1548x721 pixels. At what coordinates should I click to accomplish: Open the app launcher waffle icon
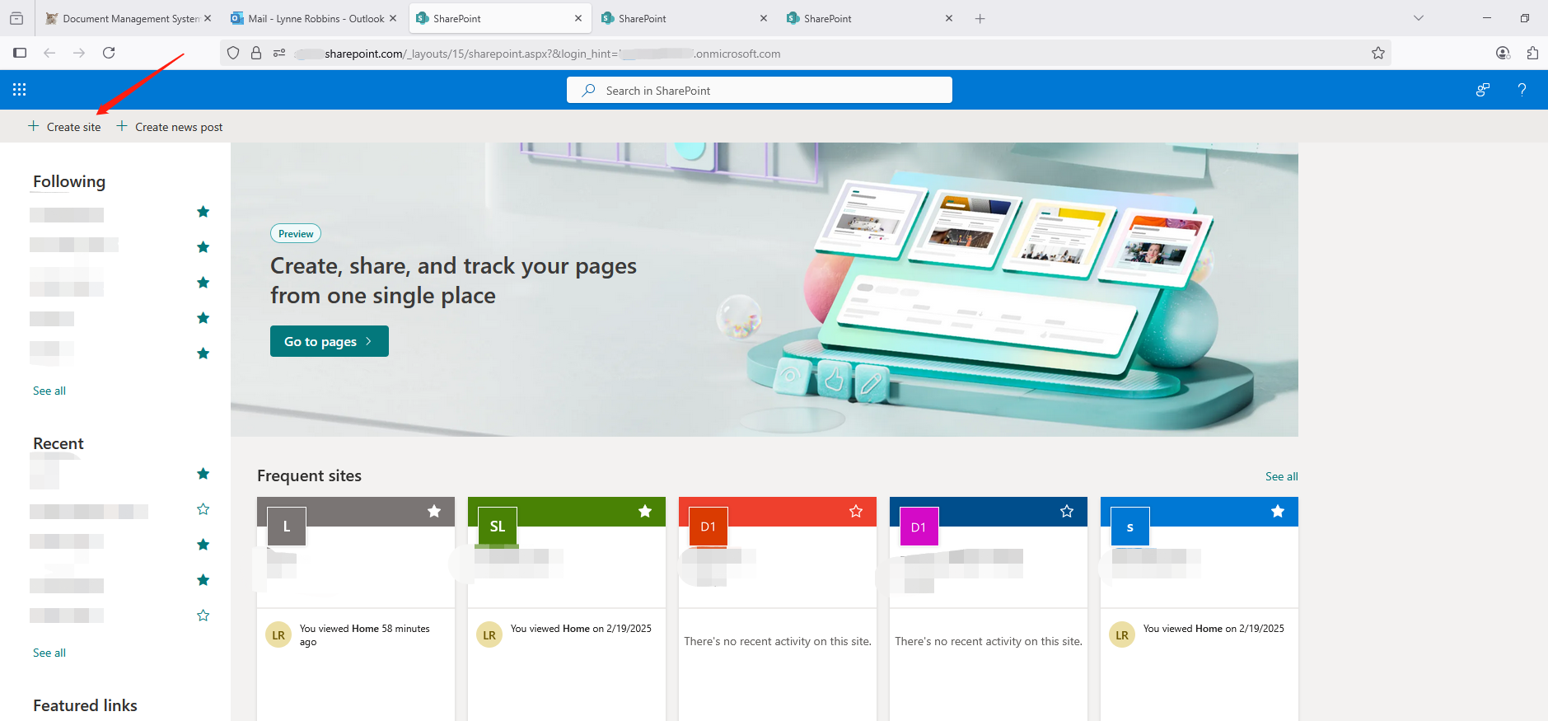coord(20,90)
